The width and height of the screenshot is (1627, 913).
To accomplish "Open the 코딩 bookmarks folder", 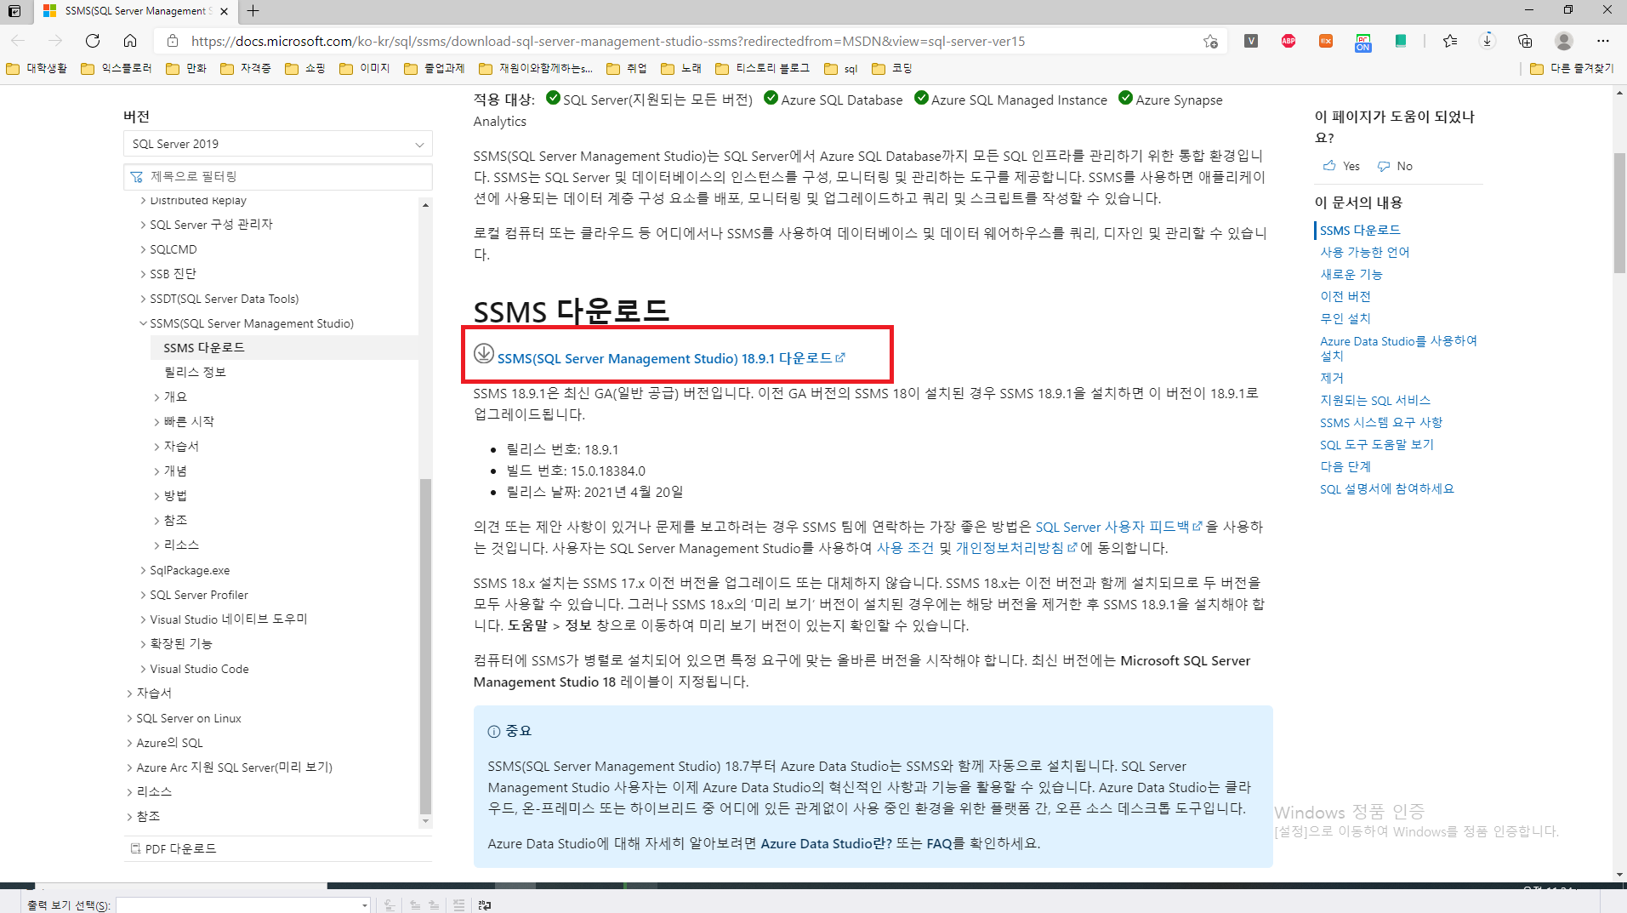I will pos(892,68).
